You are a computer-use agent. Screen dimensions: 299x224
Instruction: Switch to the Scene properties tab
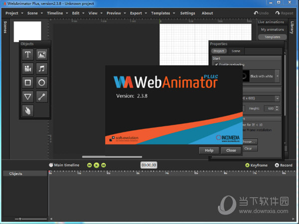pyautogui.click(x=236, y=51)
